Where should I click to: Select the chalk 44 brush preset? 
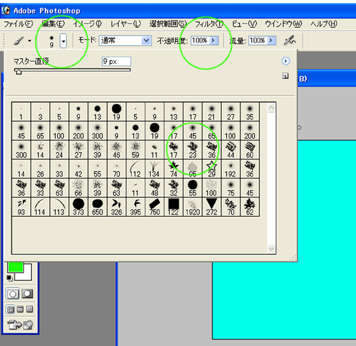(231, 150)
